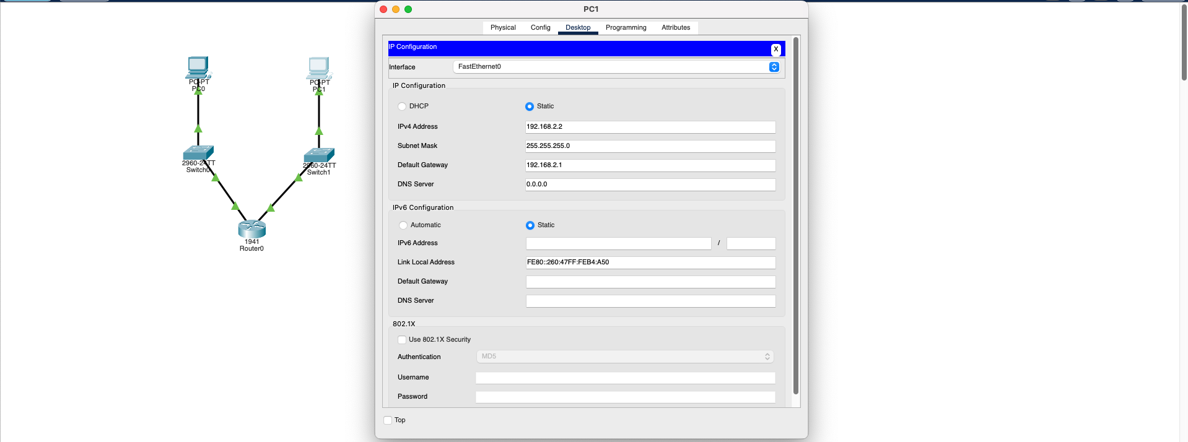Click the IP Configuration blue header title
Viewport: 1188px width, 442px height.
413,47
